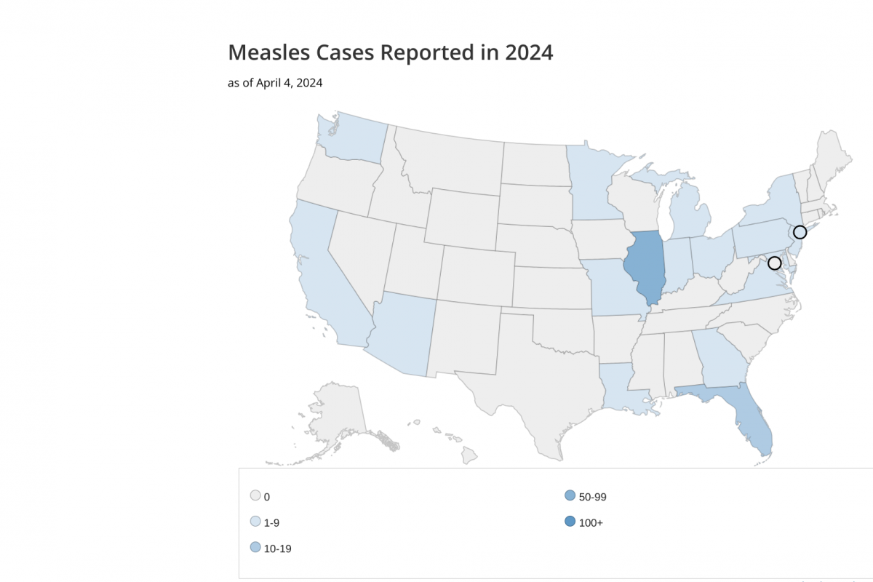Select the 0 cases legend swatch
873x582 pixels.
tap(255, 496)
